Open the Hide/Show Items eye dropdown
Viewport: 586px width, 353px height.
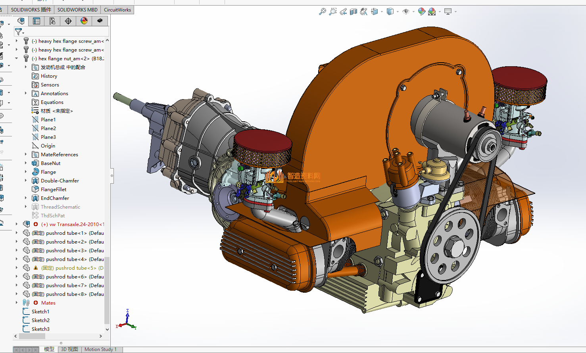(413, 12)
